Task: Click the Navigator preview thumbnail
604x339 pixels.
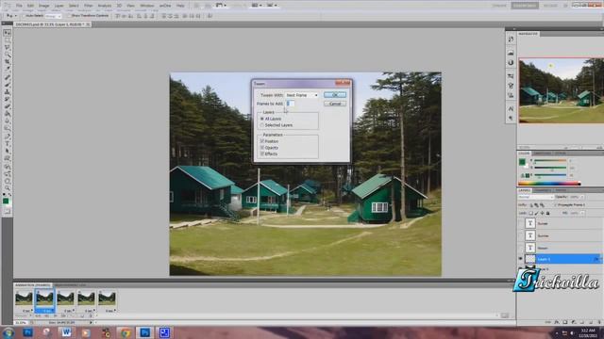Action: pyautogui.click(x=561, y=90)
